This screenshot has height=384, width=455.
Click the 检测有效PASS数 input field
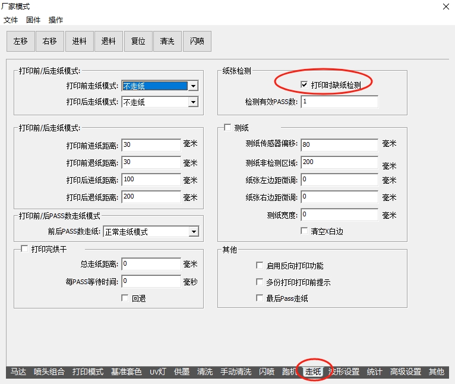(x=339, y=102)
